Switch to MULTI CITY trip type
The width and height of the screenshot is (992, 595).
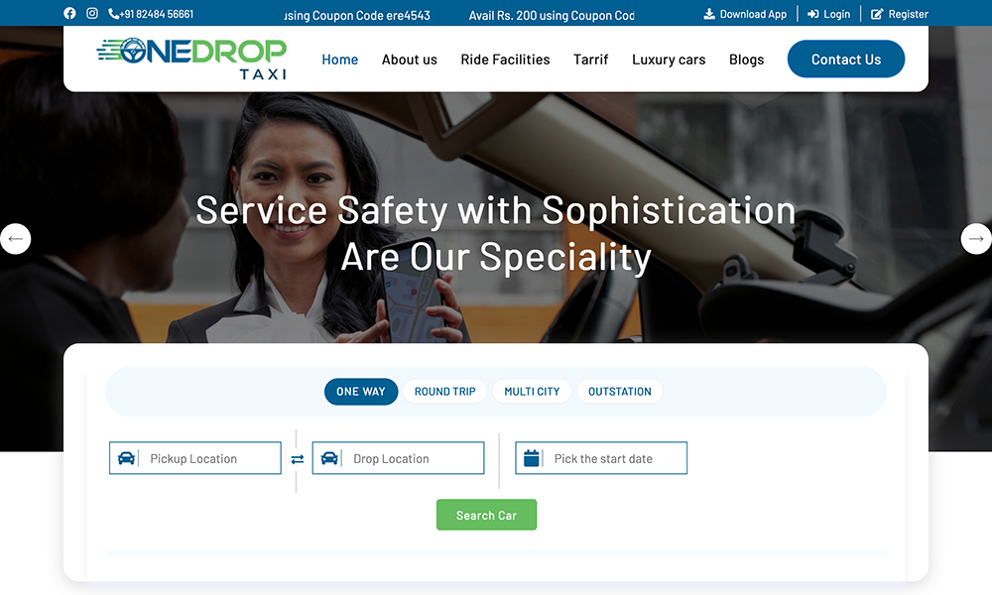(x=532, y=392)
